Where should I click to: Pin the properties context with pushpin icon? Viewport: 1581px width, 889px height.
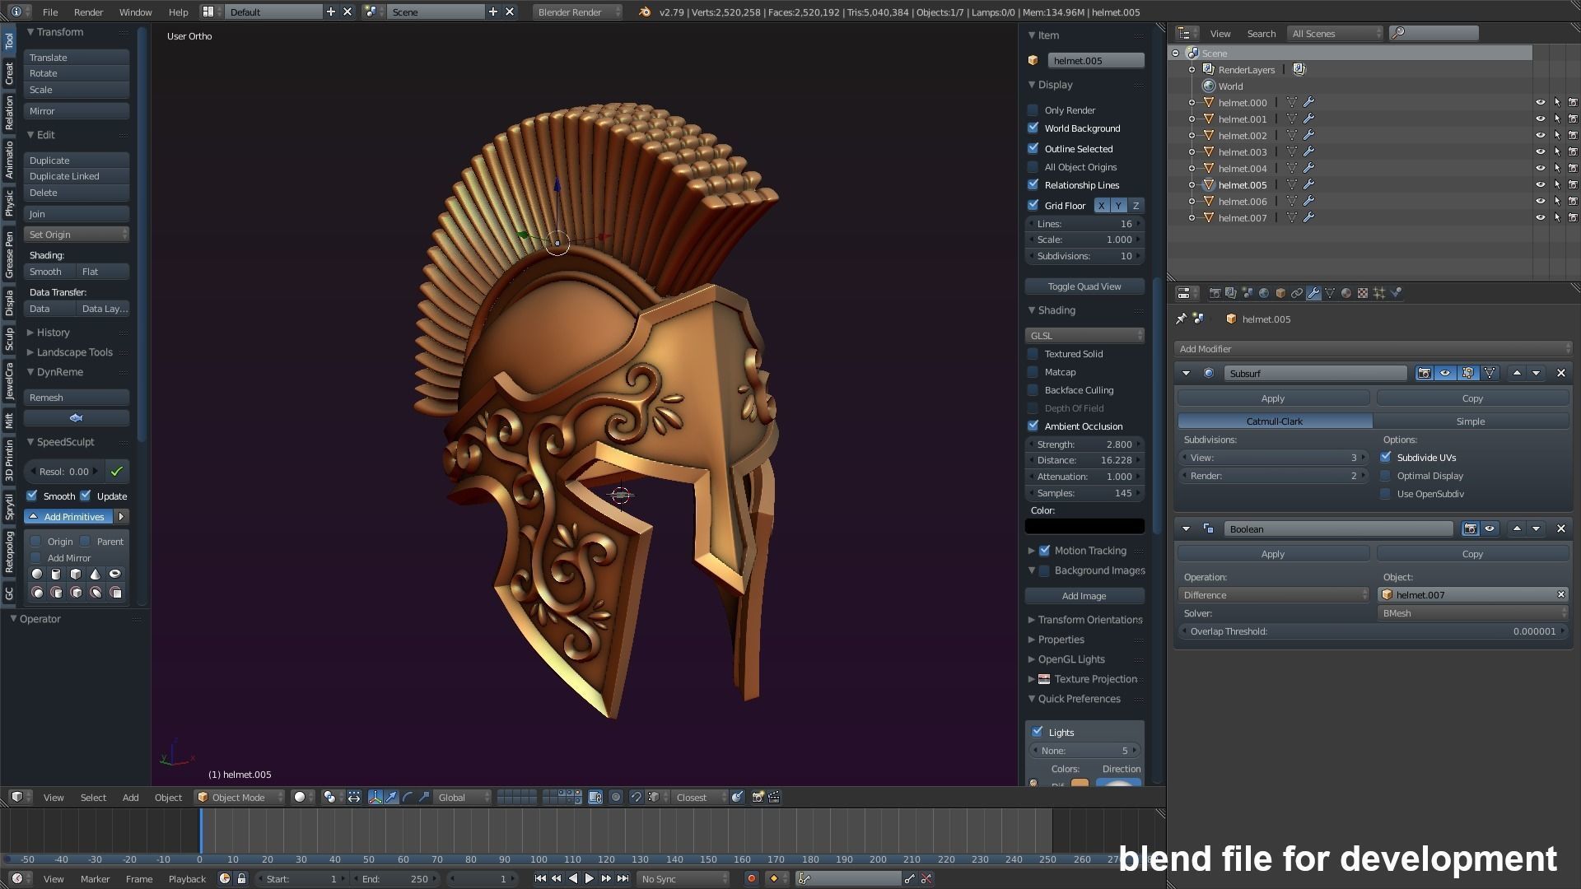click(x=1182, y=319)
